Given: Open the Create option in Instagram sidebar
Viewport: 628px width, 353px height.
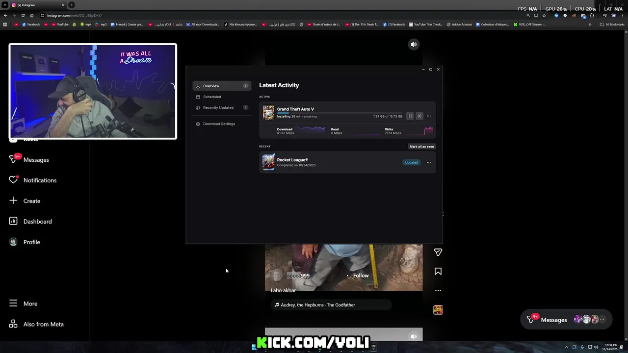Looking at the screenshot, I should (32, 201).
